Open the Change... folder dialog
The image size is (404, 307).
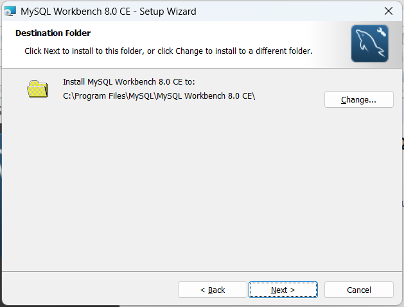click(358, 99)
